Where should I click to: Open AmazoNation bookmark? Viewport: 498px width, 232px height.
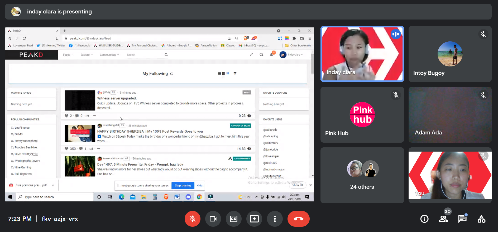point(206,46)
